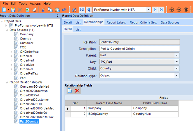Open the Tools menu

click(23, 4)
